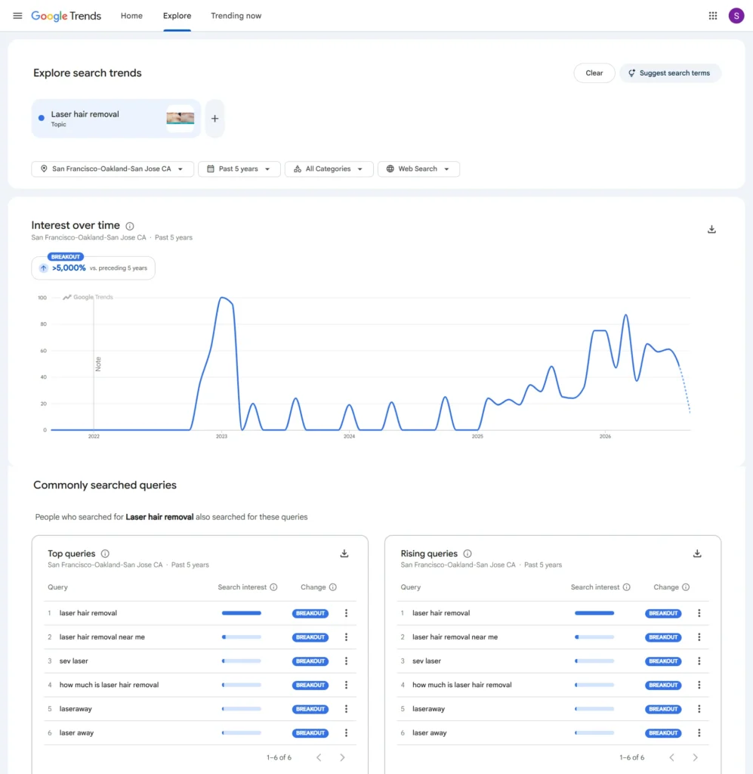753x774 pixels.
Task: Download the Rising queries list
Action: (697, 554)
